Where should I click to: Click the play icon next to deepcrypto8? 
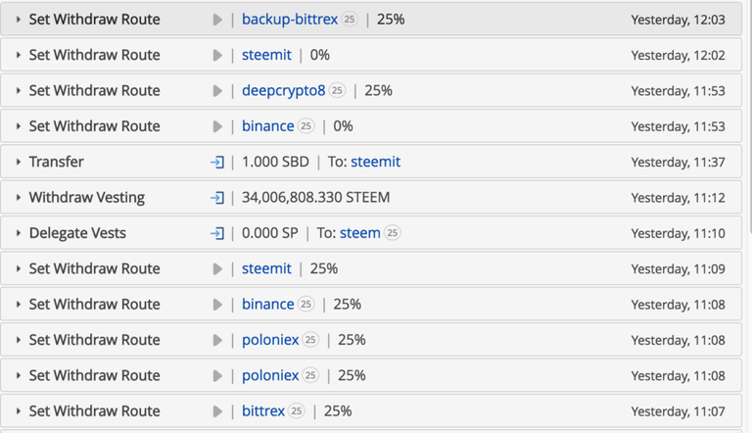(x=217, y=91)
